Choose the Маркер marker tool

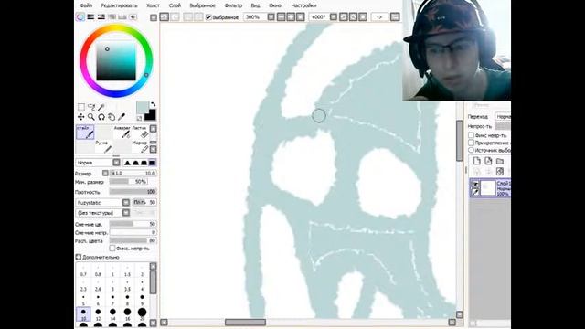[140, 146]
